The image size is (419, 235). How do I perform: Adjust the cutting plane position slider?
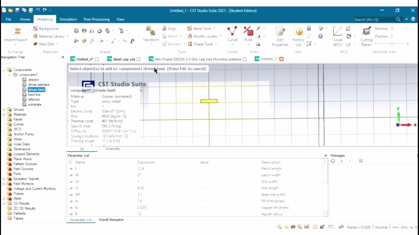392,44
